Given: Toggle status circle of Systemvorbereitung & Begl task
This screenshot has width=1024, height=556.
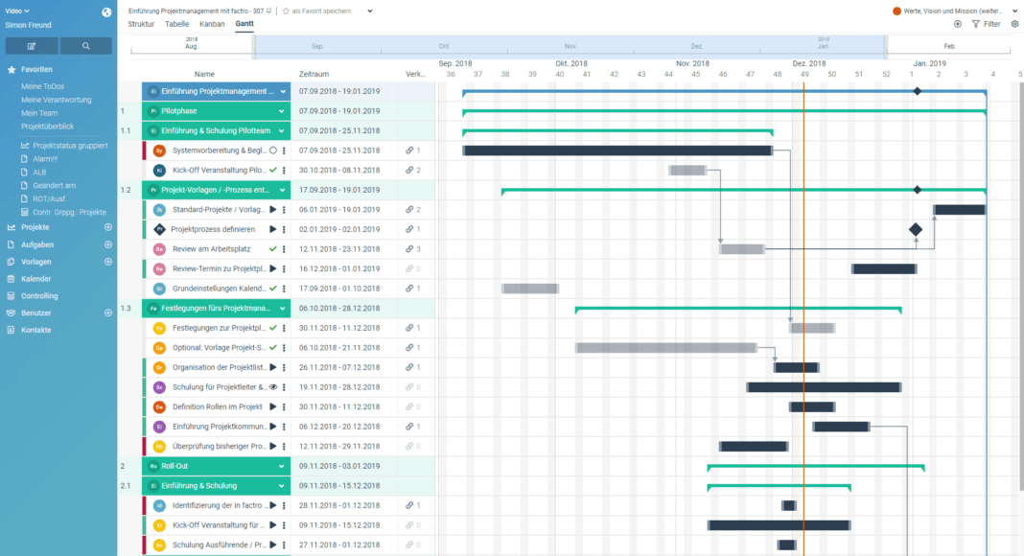Looking at the screenshot, I should [273, 151].
